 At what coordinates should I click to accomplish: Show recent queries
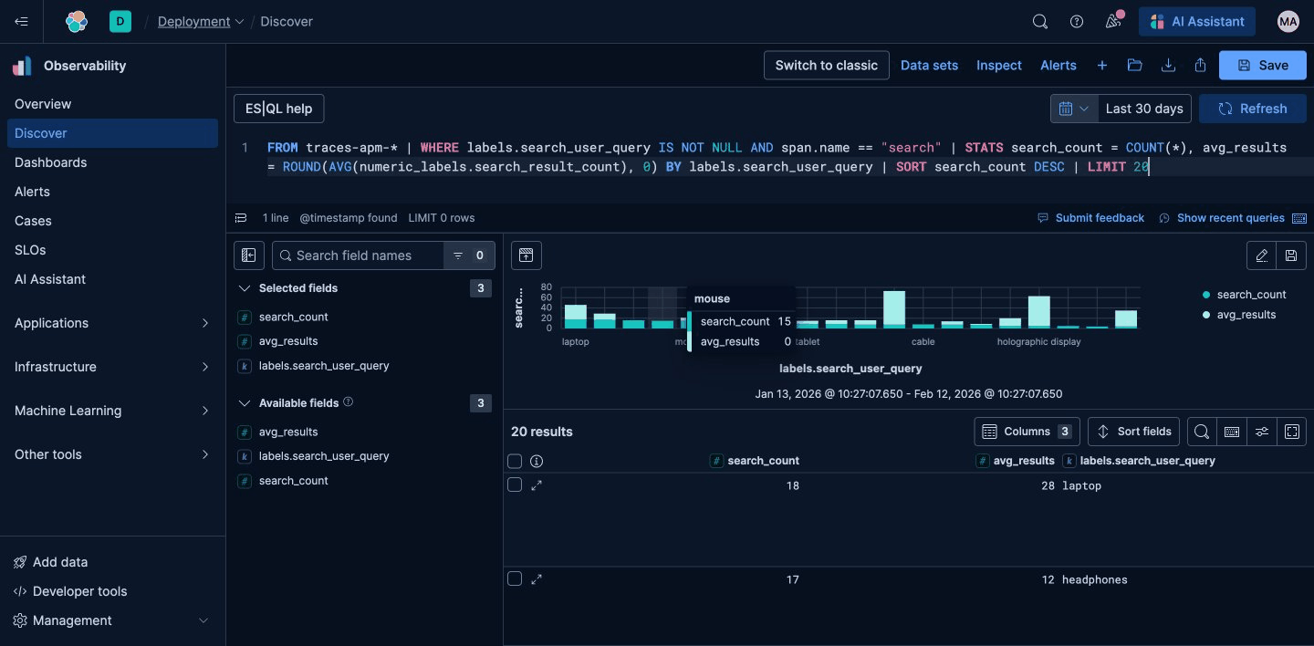point(1222,218)
